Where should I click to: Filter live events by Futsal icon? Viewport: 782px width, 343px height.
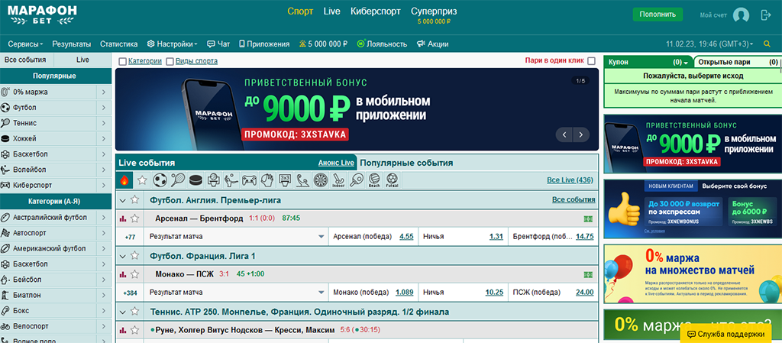(392, 180)
